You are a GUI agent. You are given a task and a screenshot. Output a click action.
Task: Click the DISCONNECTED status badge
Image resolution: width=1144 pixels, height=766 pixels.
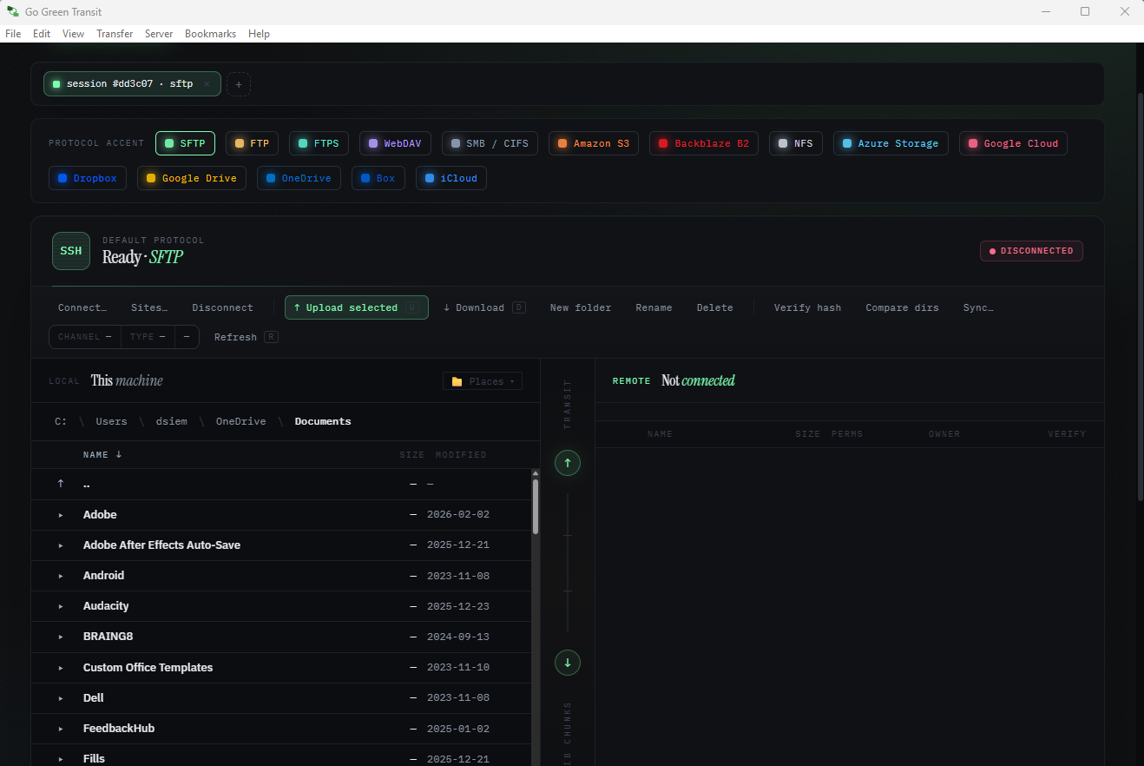(1031, 251)
